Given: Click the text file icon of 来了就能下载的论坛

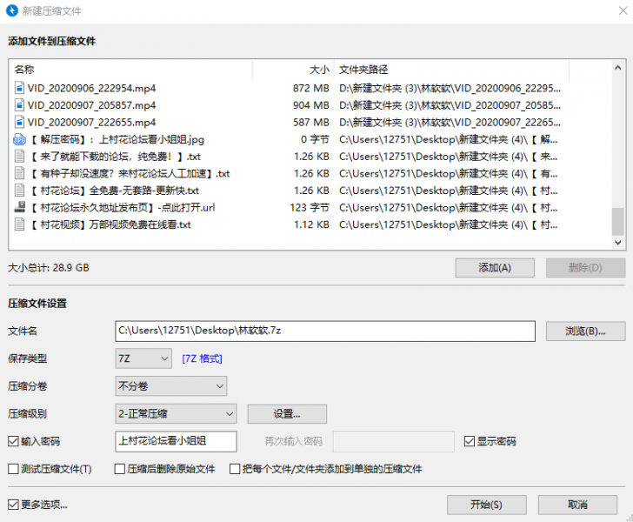Looking at the screenshot, I should click(19, 157).
